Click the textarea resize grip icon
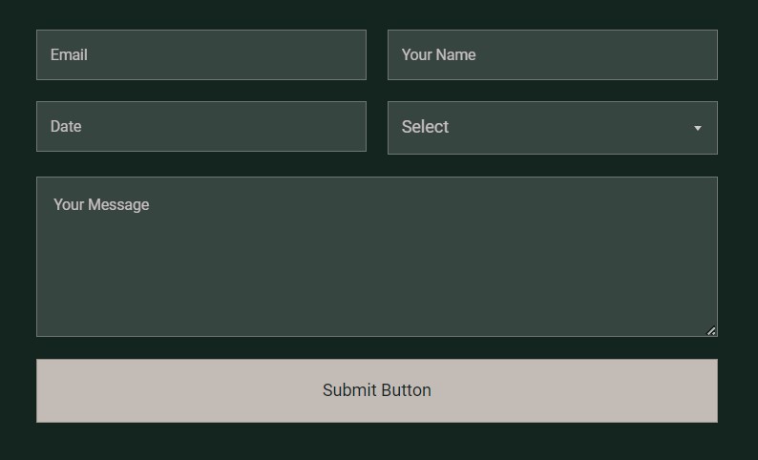758x460 pixels. tap(711, 331)
